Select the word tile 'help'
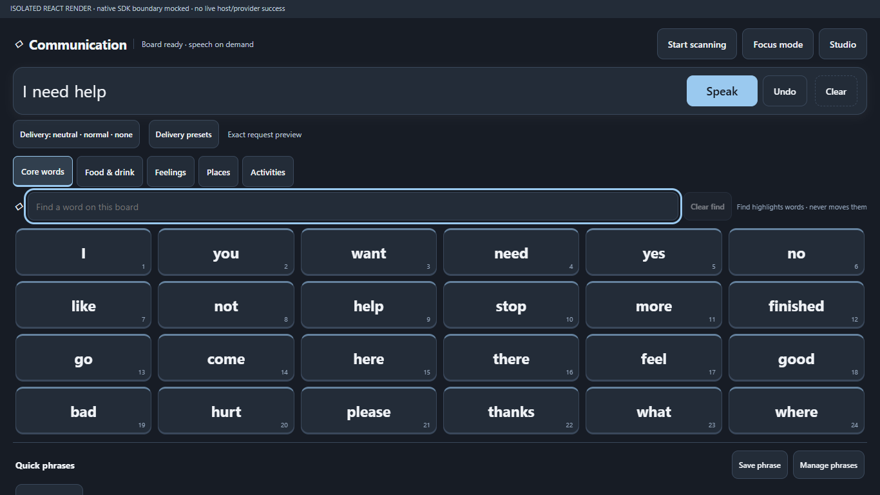This screenshot has width=880, height=495. 368,305
